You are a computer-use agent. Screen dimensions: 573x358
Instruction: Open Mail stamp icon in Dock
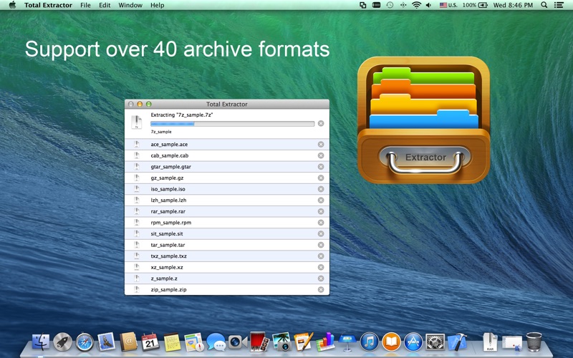click(106, 342)
